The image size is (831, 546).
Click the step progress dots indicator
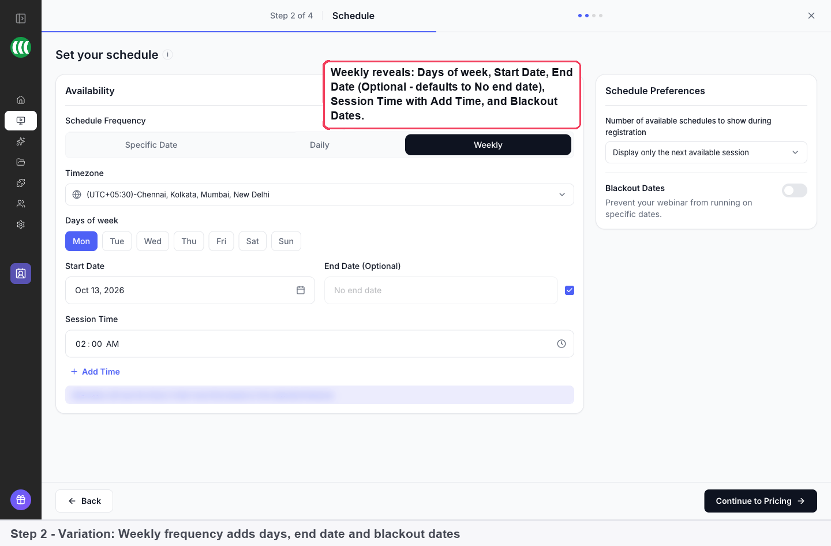tap(590, 16)
